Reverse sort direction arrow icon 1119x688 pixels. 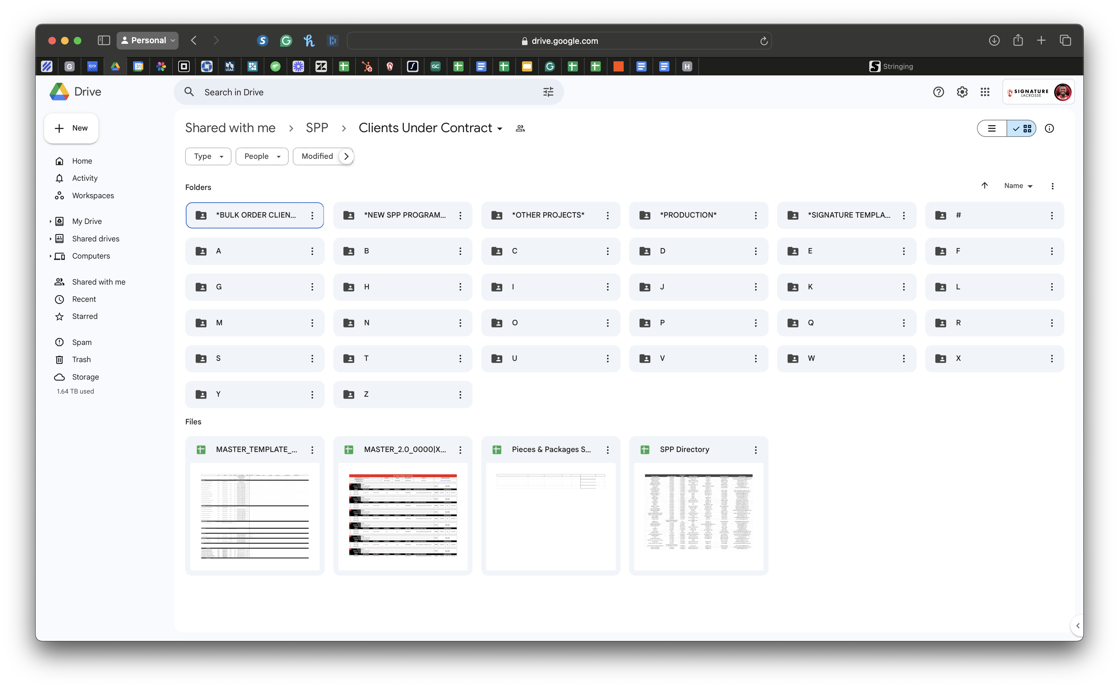(x=984, y=185)
